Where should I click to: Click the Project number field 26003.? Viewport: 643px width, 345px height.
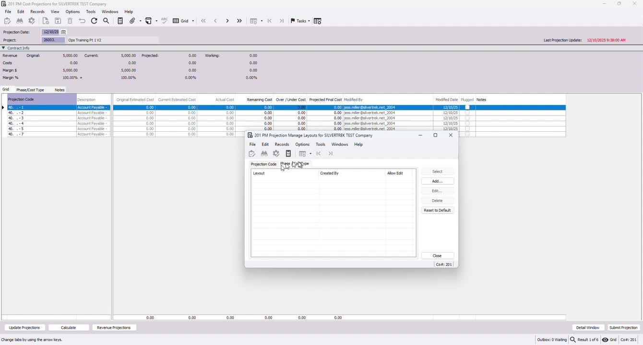(53, 40)
